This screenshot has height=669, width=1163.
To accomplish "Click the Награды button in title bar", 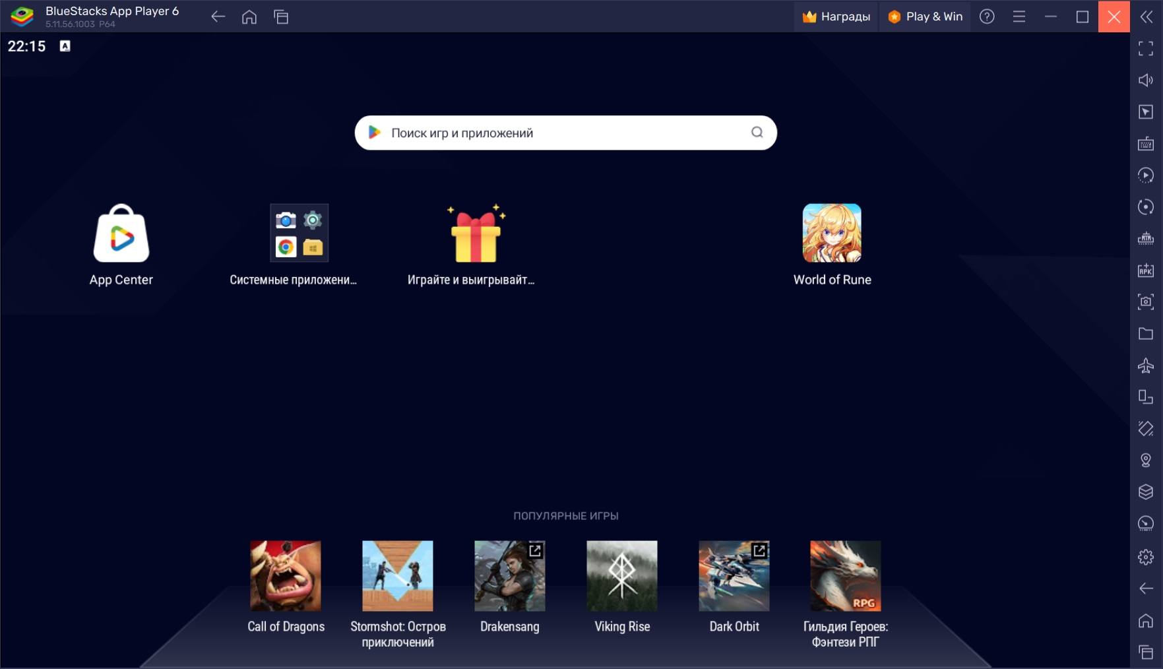I will [836, 16].
